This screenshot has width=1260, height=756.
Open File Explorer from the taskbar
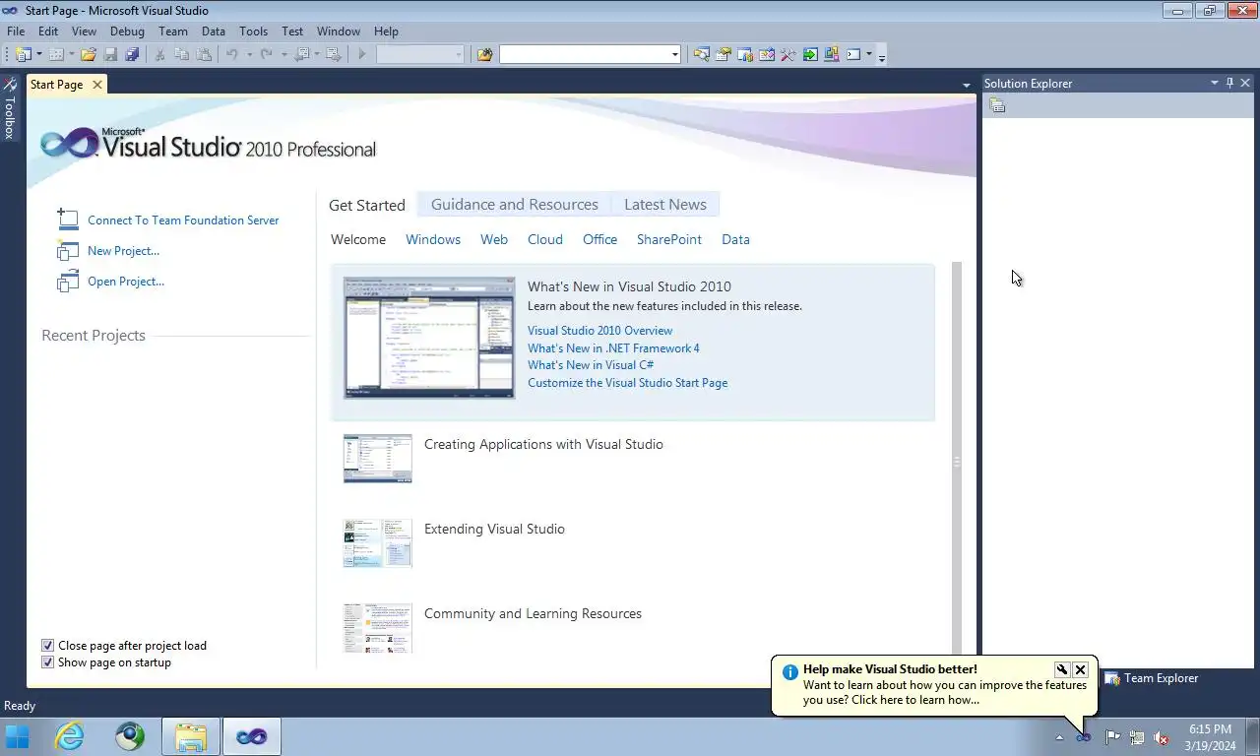tap(191, 736)
